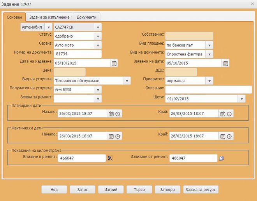This screenshot has width=257, height=201.
Task: Switch to Задачи за изпълнение tab
Action: [49, 17]
